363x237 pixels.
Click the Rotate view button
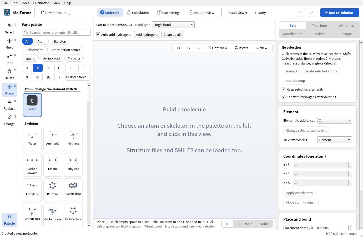[x=241, y=48]
